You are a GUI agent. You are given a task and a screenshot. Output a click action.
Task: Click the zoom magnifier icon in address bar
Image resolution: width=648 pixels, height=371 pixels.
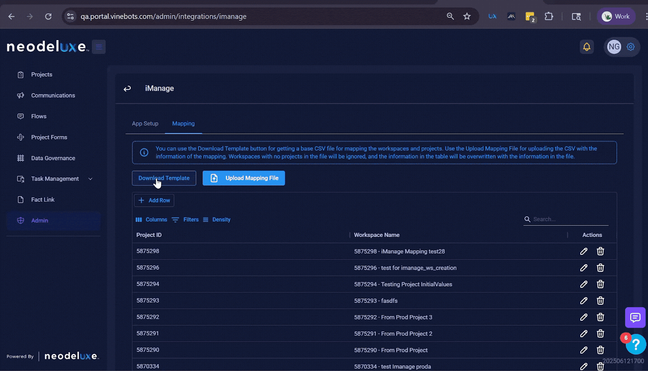tap(450, 16)
